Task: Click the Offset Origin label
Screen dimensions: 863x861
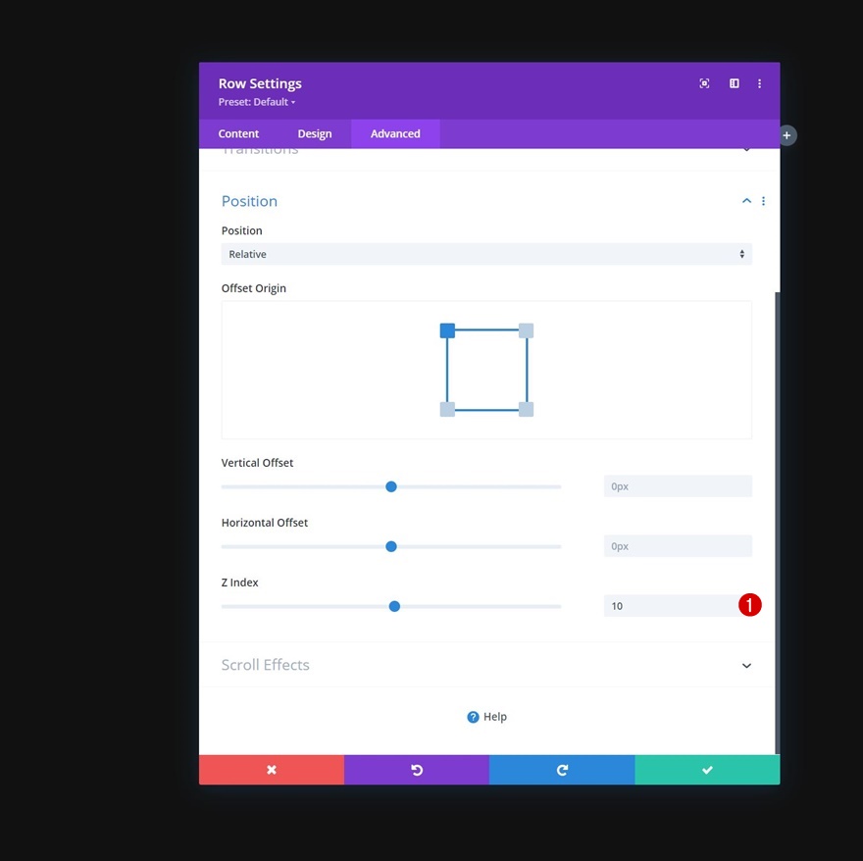Action: [254, 288]
